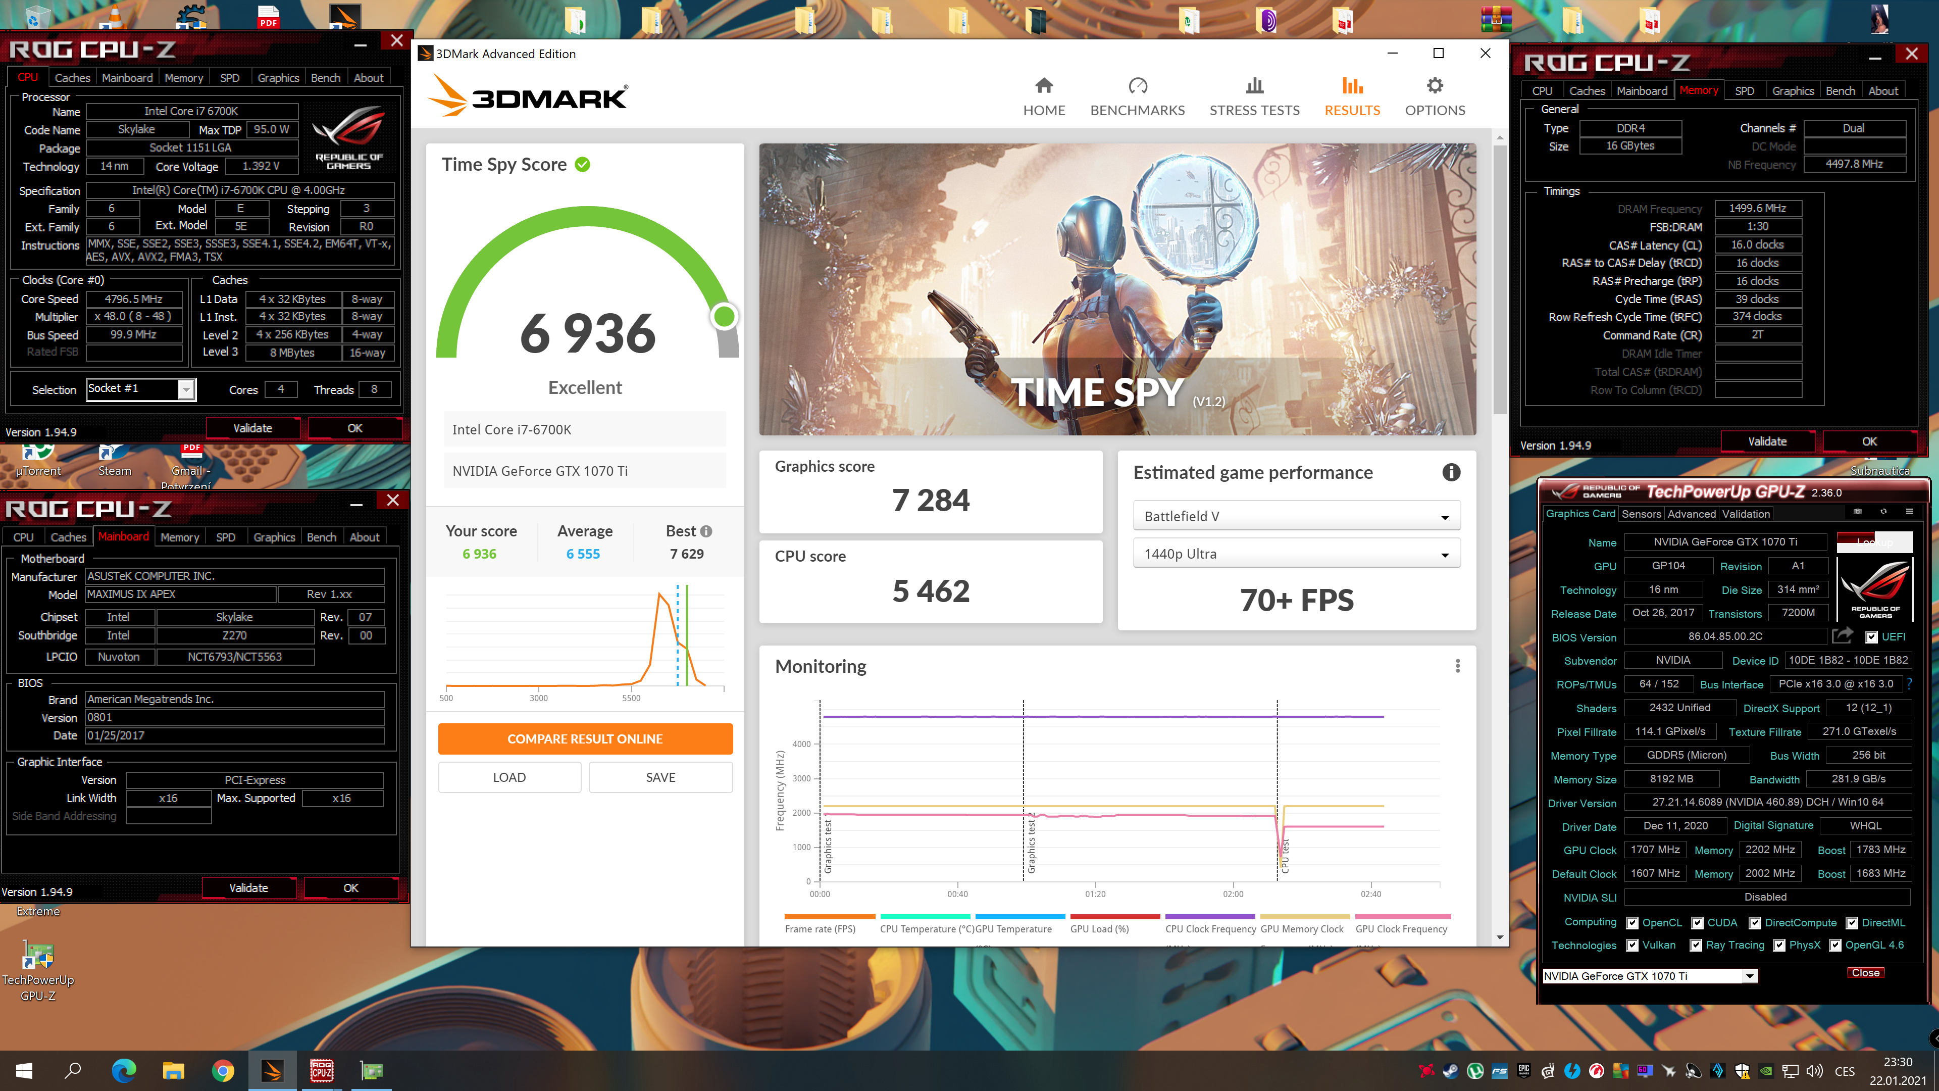1939x1091 pixels.
Task: Click the Close button in GPU-Z
Action: pos(1865,973)
